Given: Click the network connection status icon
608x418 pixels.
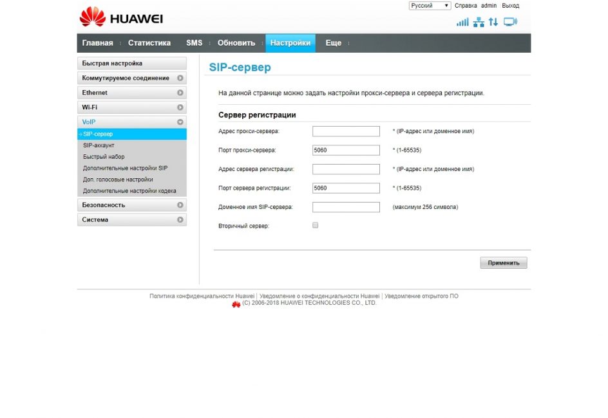Looking at the screenshot, I should (x=479, y=22).
